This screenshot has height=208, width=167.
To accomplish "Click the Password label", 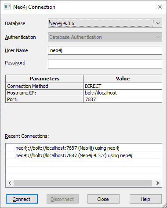I will [x=15, y=63].
